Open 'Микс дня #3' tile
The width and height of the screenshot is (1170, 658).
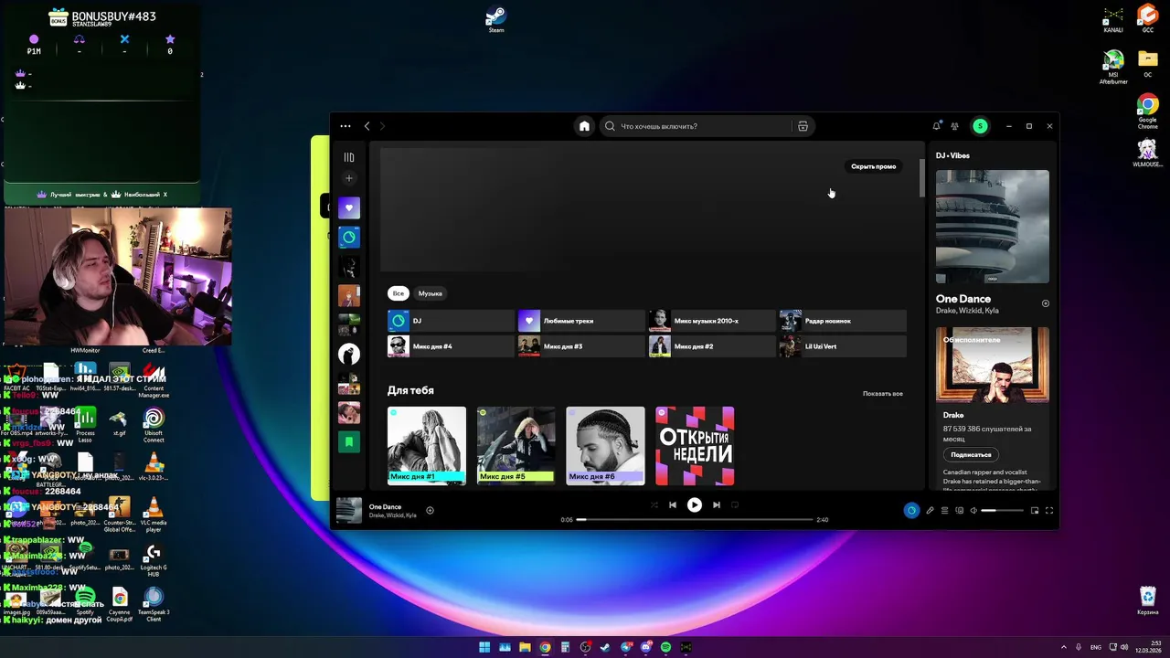pyautogui.click(x=581, y=346)
